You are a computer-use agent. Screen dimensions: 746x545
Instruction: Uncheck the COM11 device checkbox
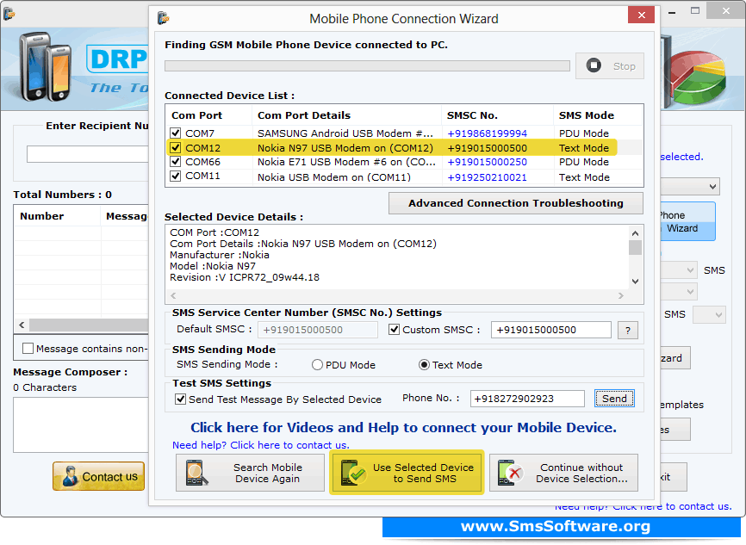[x=176, y=177]
